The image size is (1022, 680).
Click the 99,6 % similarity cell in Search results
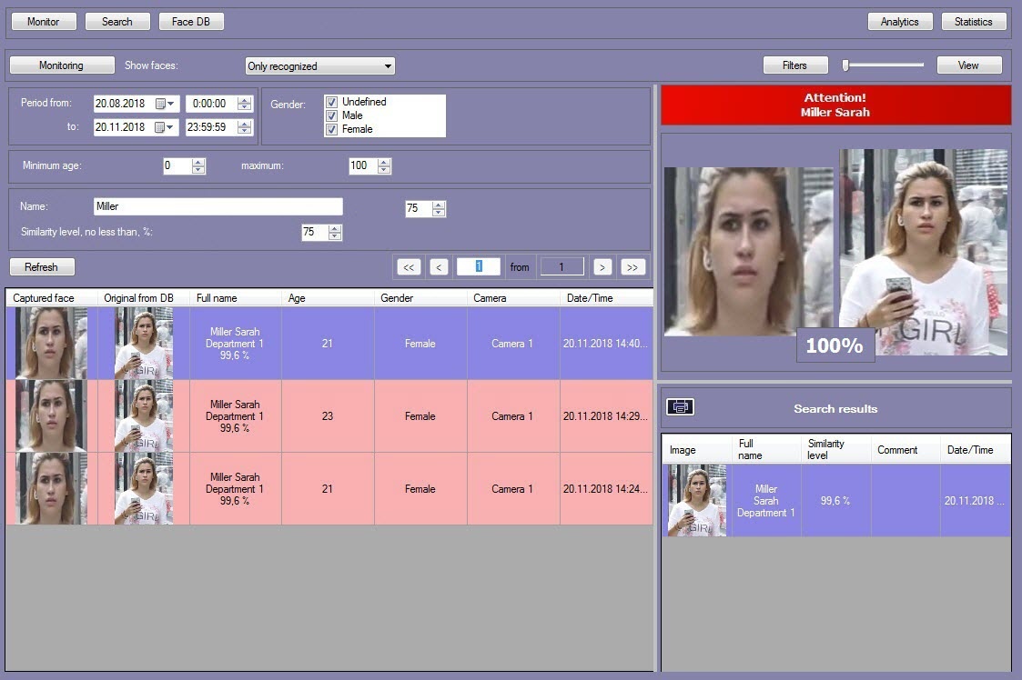(836, 500)
